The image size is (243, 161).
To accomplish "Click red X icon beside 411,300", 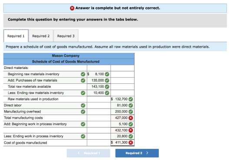I will tap(131, 142).
